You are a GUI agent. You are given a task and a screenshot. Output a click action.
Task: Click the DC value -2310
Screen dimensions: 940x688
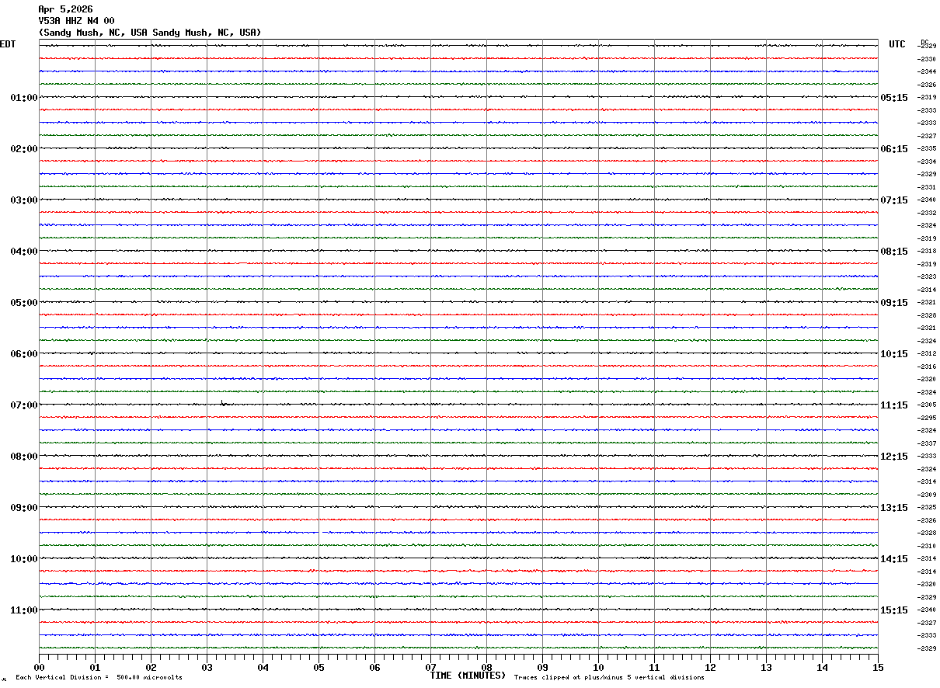(x=927, y=546)
